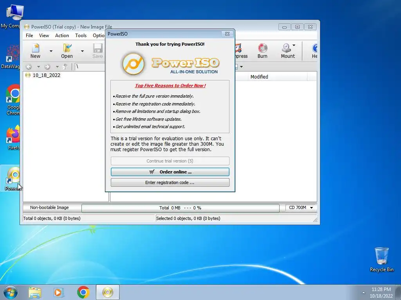
Task: Click Continue trial version button
Action: 170,161
